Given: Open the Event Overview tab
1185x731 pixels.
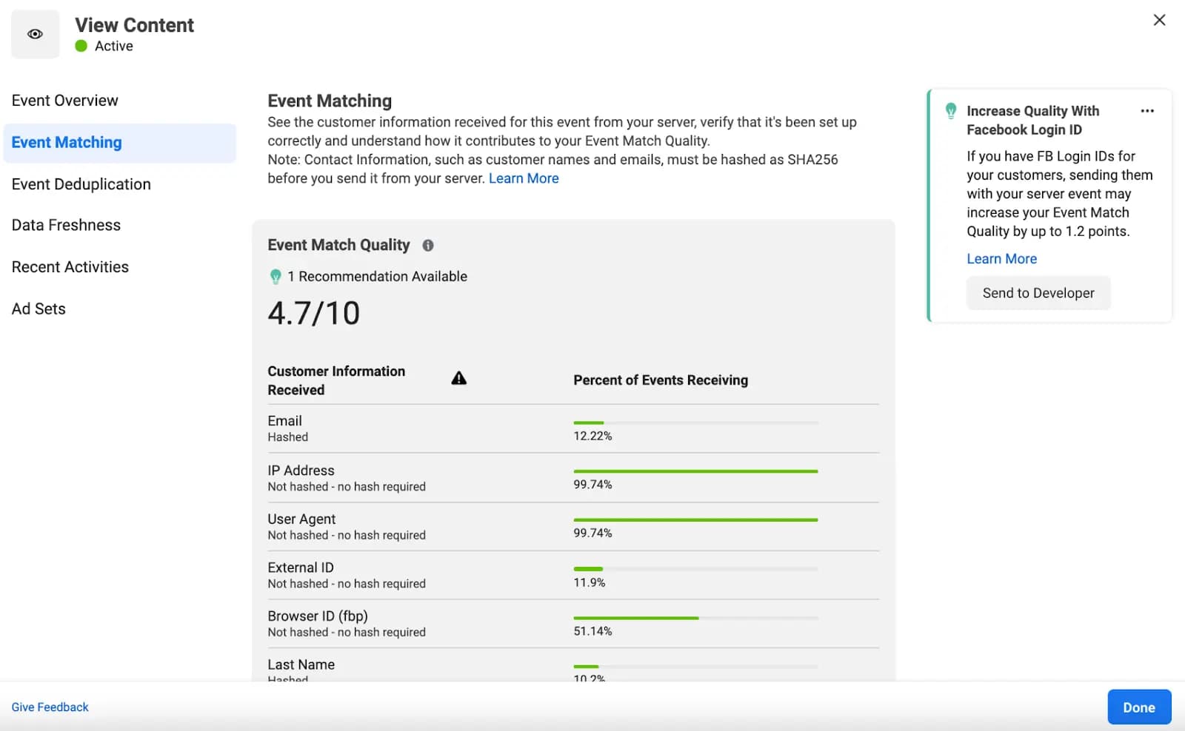Looking at the screenshot, I should (65, 101).
